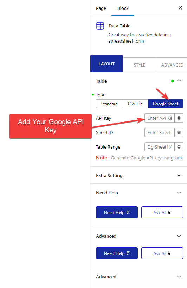
Task: Expand the Need Help section
Action: point(138,193)
